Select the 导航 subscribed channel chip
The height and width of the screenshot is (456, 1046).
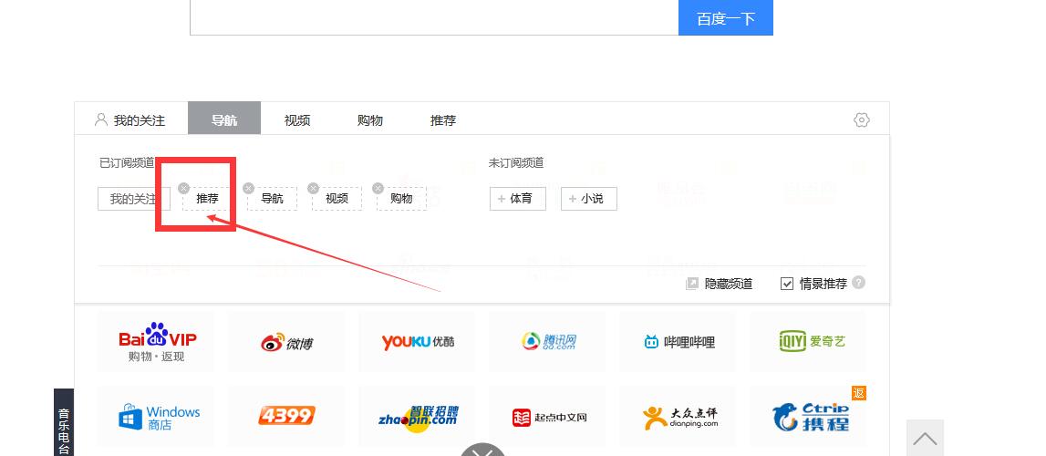click(x=272, y=199)
